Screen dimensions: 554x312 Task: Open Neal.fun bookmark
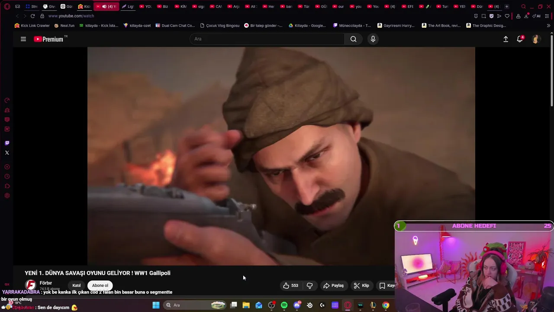64,26
